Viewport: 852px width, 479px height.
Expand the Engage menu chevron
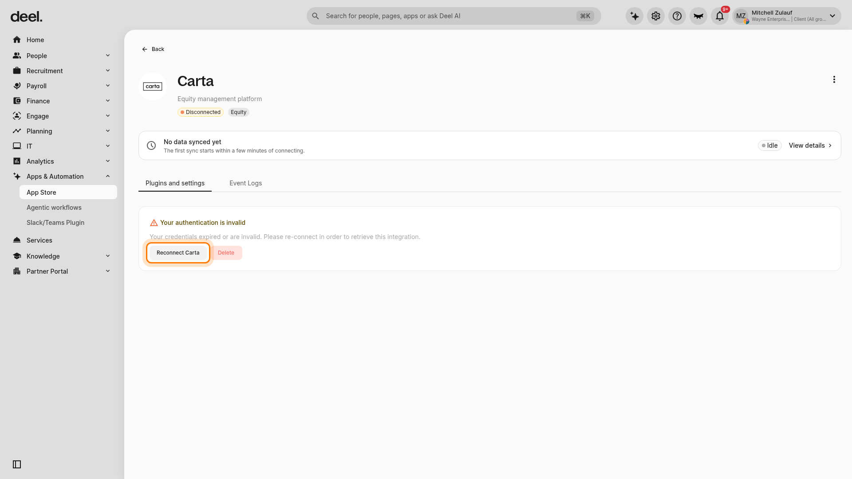108,116
